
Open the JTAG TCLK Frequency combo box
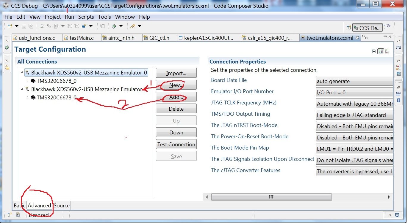354,104
